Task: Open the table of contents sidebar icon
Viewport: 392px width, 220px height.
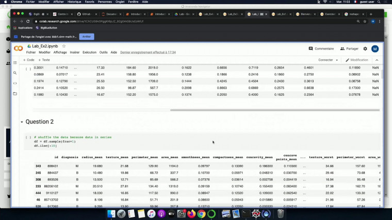Action: [15, 63]
